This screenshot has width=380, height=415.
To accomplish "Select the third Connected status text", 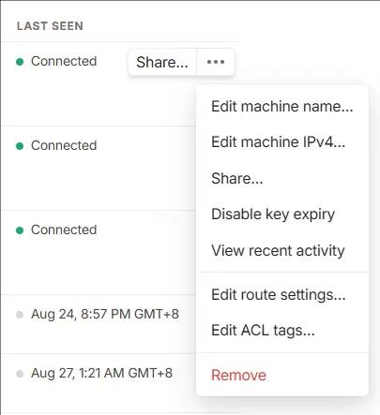I will point(64,230).
